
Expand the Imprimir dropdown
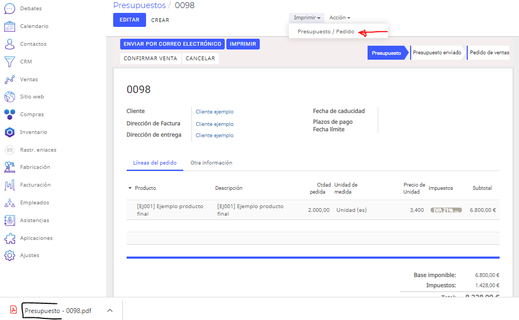[307, 18]
